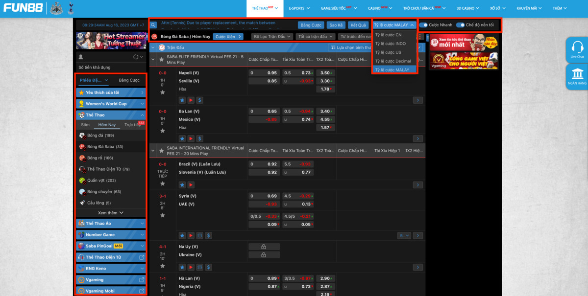Open the Bộ Lọc Trận Đấu dropdown
The width and height of the screenshot is (588, 296).
click(x=272, y=37)
